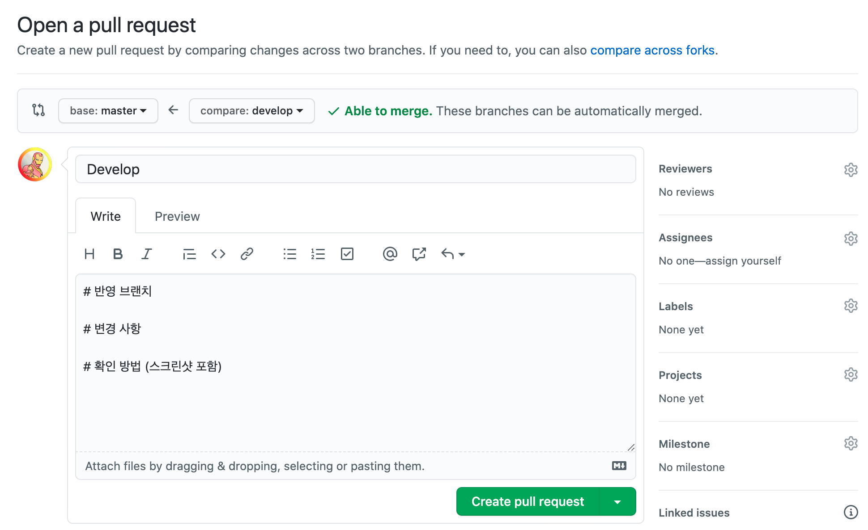Click the Create pull request button
The image size is (868, 530).
pos(528,502)
